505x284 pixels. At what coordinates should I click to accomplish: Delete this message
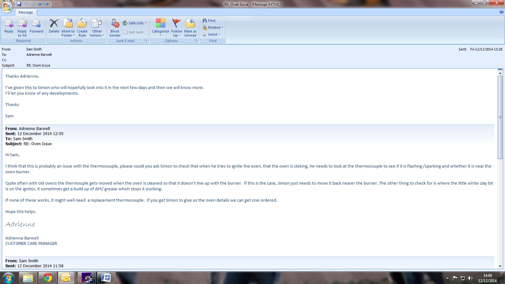pos(54,26)
